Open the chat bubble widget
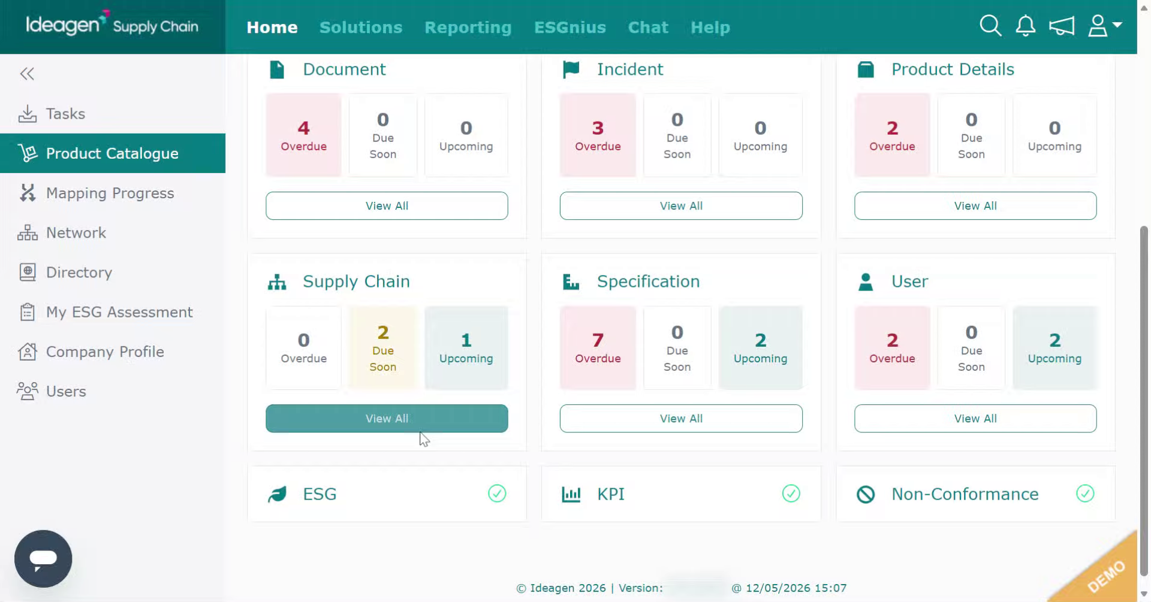Image resolution: width=1151 pixels, height=602 pixels. tap(43, 558)
